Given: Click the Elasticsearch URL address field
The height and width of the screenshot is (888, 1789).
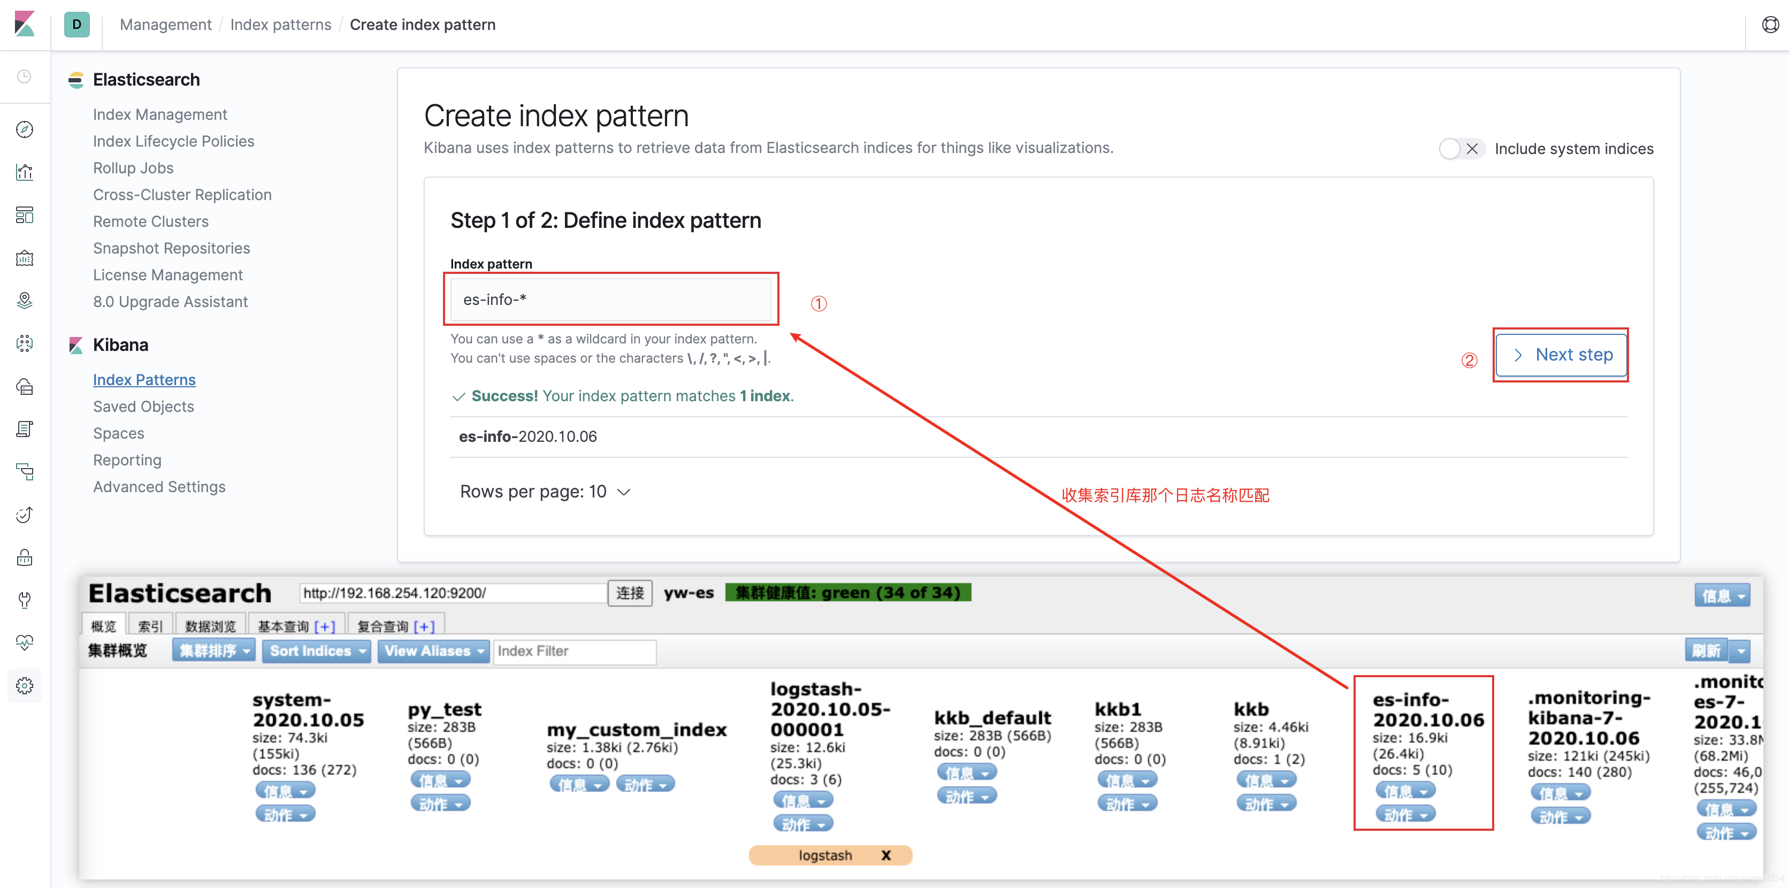Looking at the screenshot, I should (x=453, y=592).
